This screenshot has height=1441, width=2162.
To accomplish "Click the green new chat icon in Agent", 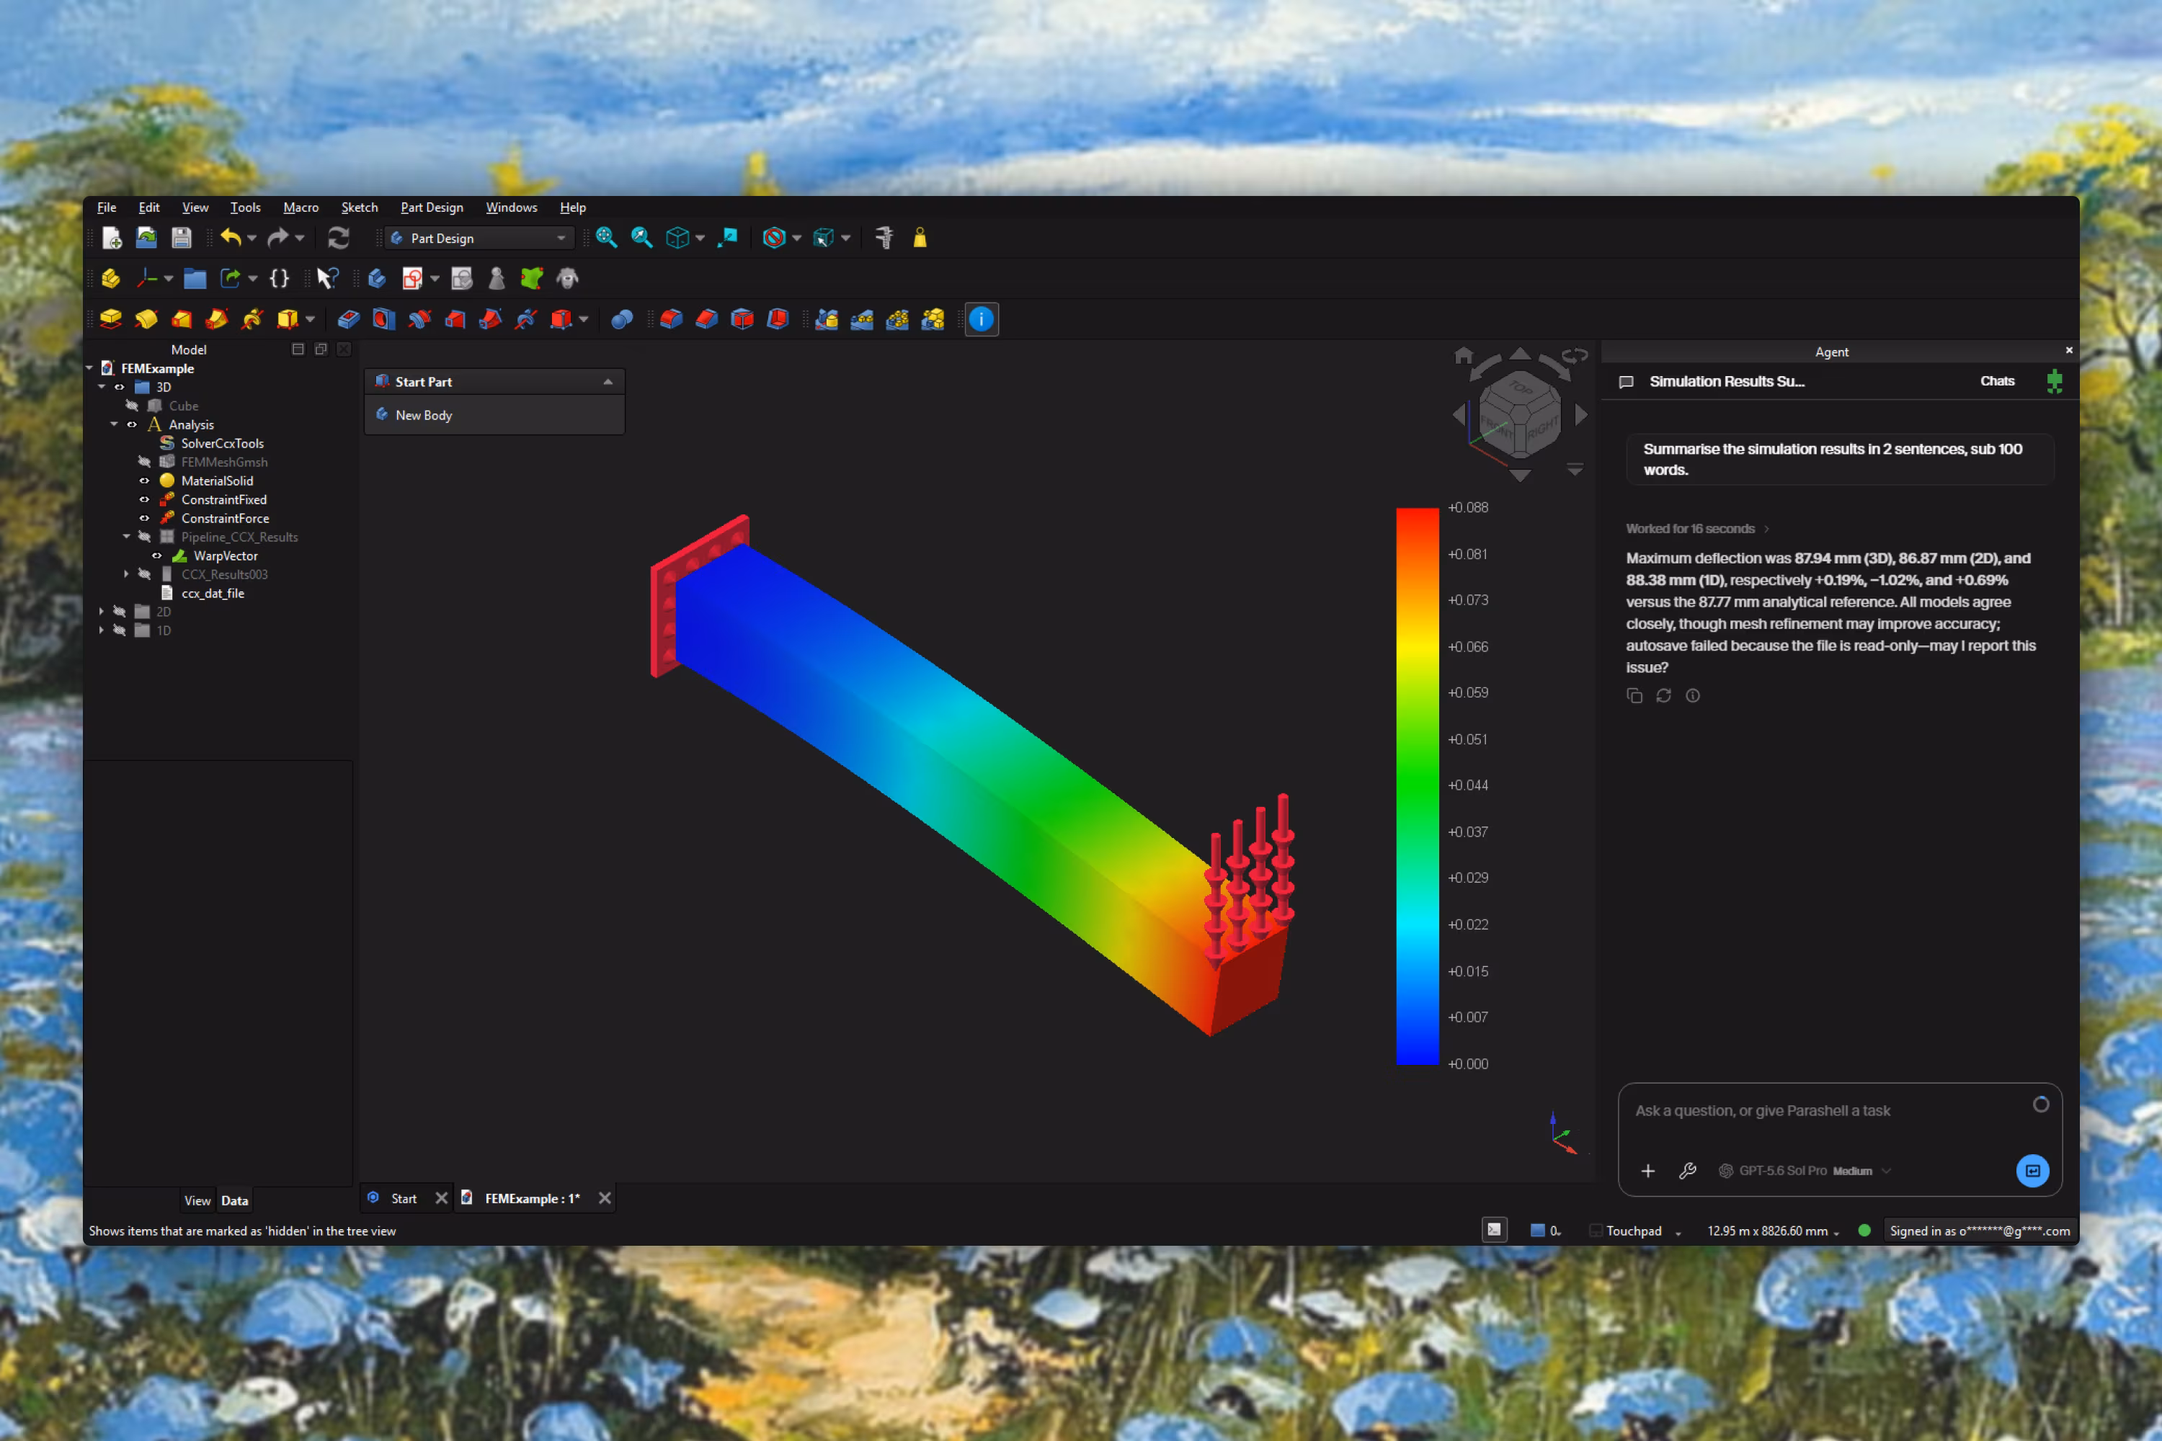I will click(x=2055, y=381).
